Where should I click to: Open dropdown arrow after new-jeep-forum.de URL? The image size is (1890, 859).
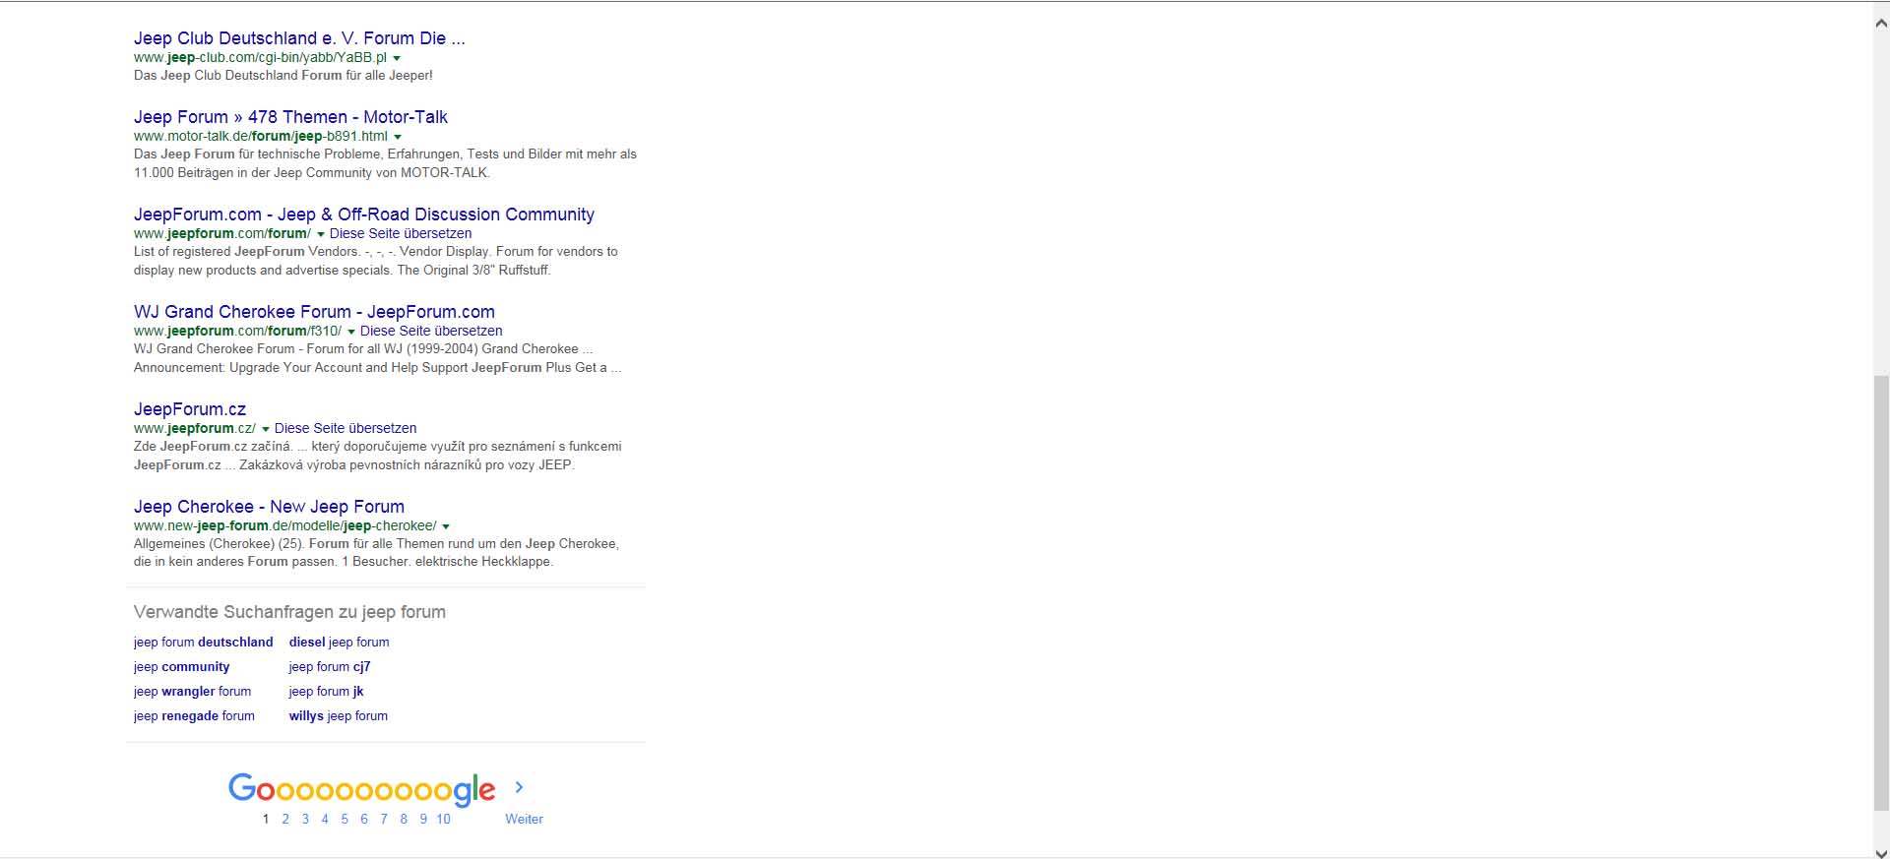[446, 526]
